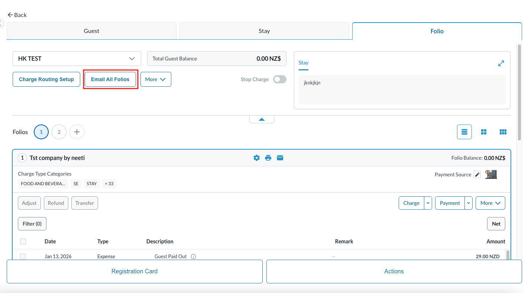This screenshot has width=525, height=293.
Task: Switch to the Guest tab
Action: 91,31
